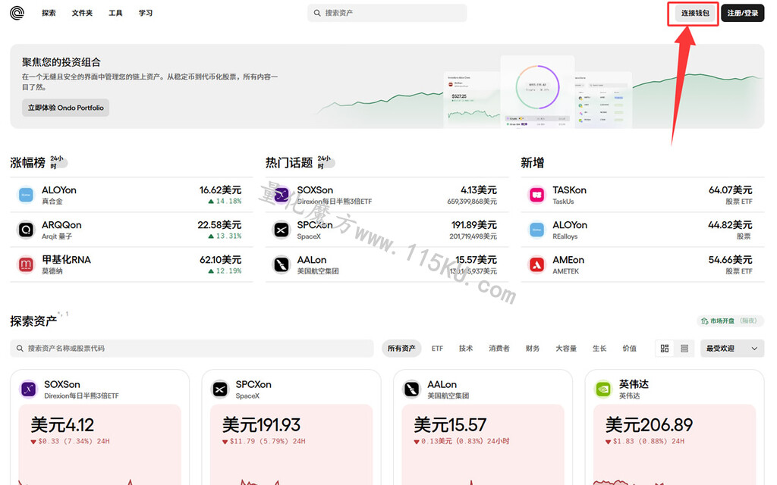Click the 64.07美元 TASKon price
777x485 pixels.
click(730, 190)
